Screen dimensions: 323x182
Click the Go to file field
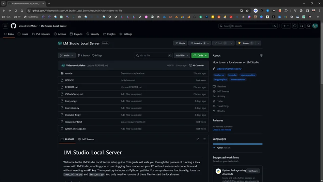[x=153, y=55]
